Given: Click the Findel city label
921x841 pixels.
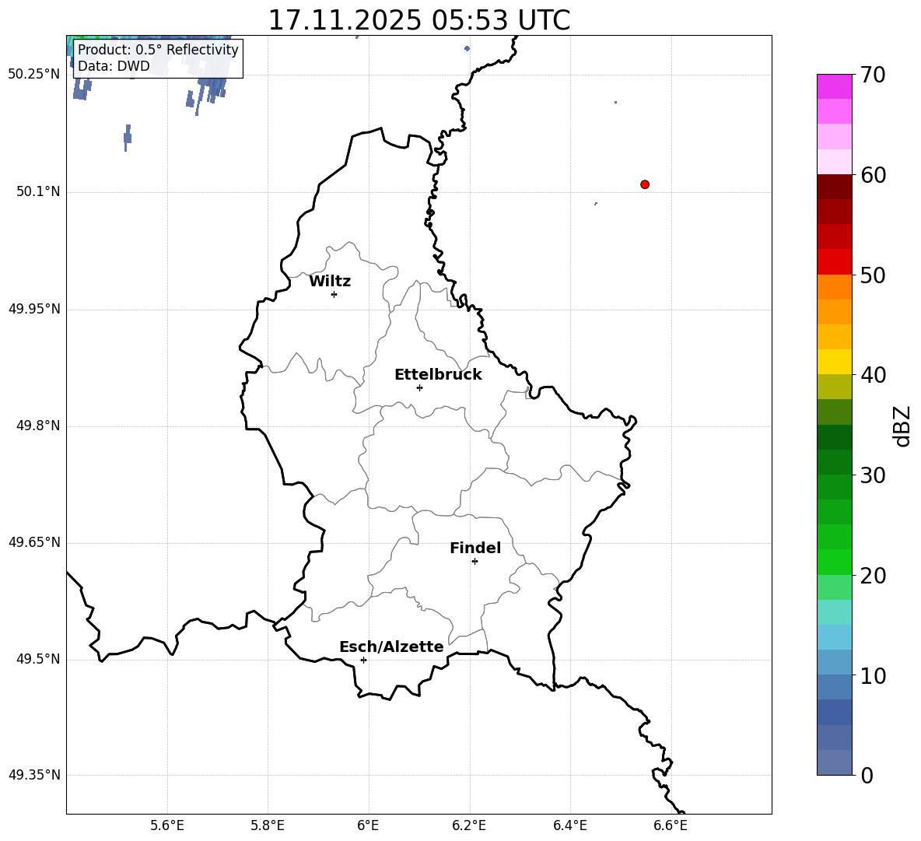Looking at the screenshot, I should point(475,548).
